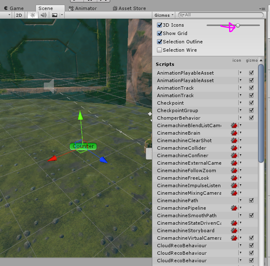The image size is (270, 266).
Task: Click the blue Z-axis arrow gizmo
Action: (x=103, y=160)
